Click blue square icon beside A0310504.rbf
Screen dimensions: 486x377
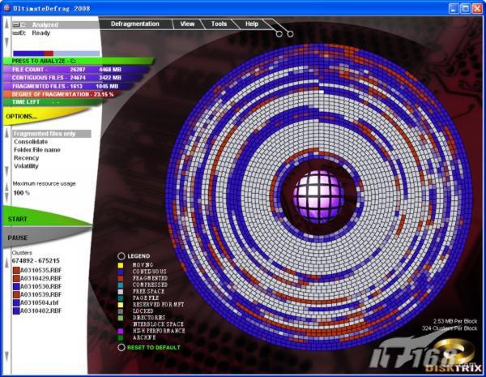pyautogui.click(x=16, y=302)
